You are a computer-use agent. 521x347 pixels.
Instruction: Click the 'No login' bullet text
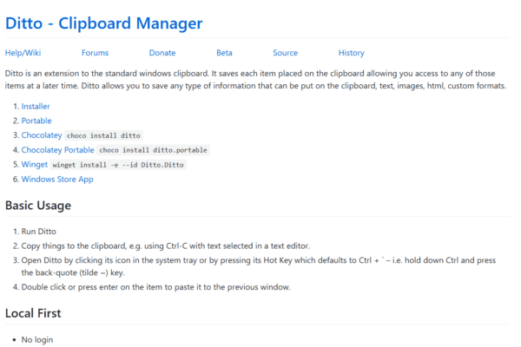[36, 339]
